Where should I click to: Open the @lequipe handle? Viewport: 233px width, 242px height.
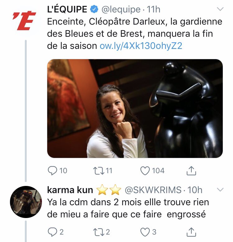121,9
